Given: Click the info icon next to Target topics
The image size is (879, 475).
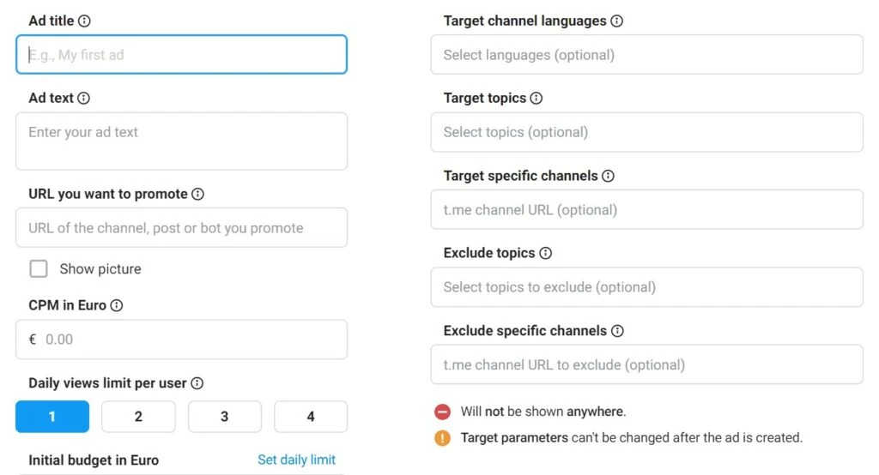Looking at the screenshot, I should [x=536, y=98].
